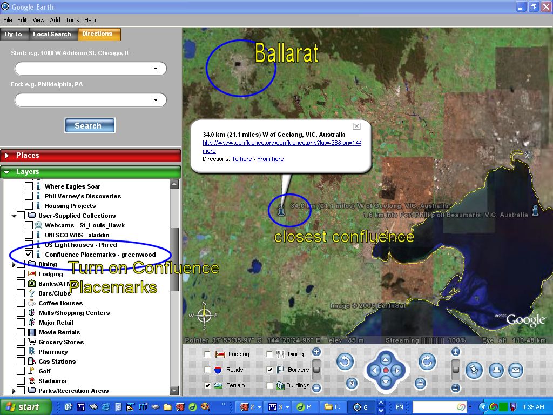Click the more link in balloon
Viewport: 553px width, 415px height.
pyautogui.click(x=209, y=151)
